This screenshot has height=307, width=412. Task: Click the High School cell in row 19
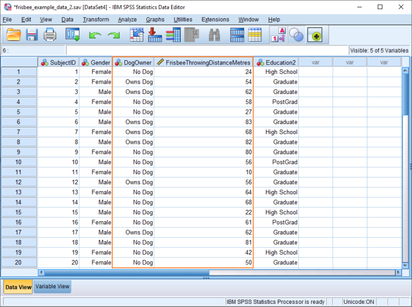coord(276,252)
